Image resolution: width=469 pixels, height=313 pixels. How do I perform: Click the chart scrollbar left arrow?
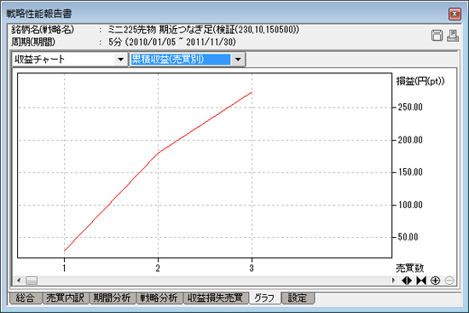coord(19,281)
